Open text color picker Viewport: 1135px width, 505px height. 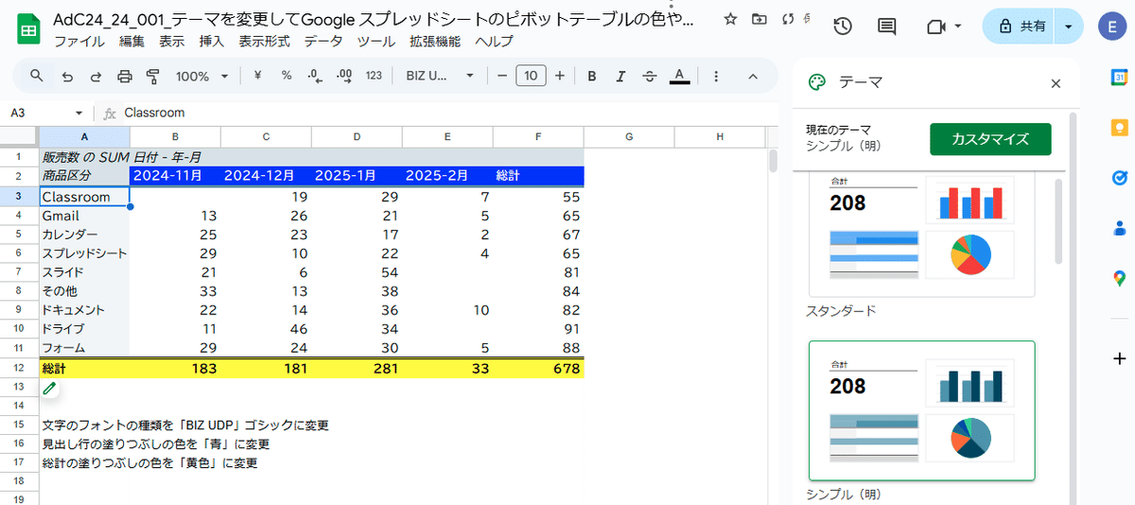point(678,77)
